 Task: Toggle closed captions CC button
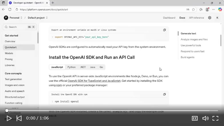point(195,118)
